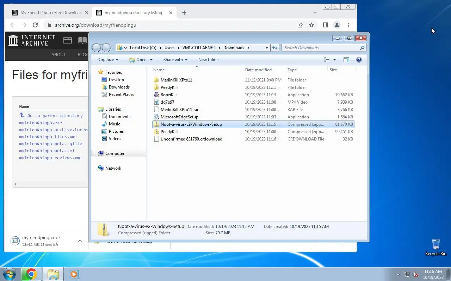
Task: Click the refresh button beside address bar
Action: point(275,48)
